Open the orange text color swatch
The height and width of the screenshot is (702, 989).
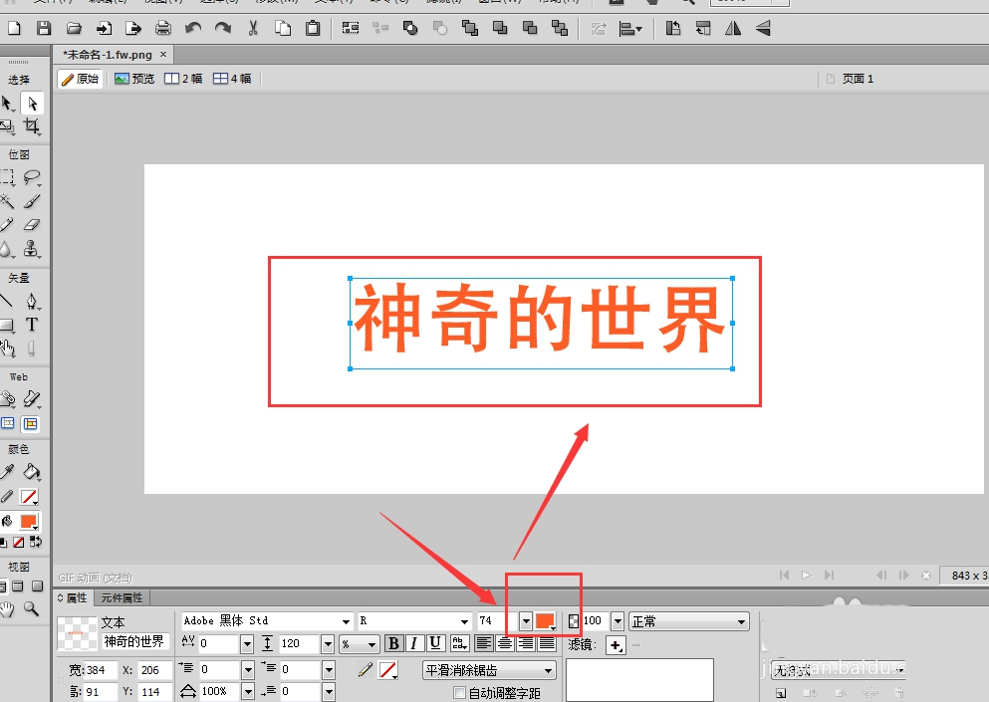coord(543,619)
